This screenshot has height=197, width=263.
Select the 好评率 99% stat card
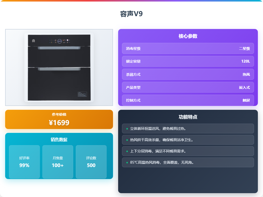click(x=24, y=162)
